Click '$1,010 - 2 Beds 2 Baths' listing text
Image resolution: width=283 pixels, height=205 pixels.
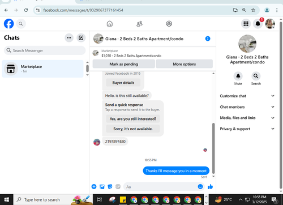point(131,55)
